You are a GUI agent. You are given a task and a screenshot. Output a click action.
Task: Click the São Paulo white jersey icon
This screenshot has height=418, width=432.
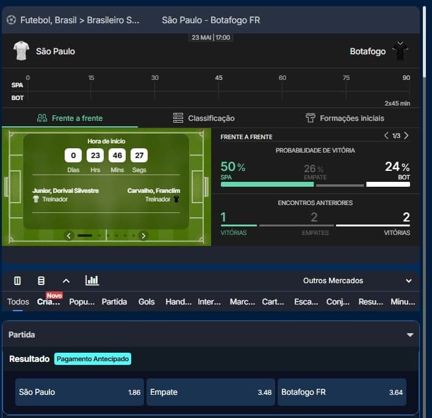(x=21, y=51)
